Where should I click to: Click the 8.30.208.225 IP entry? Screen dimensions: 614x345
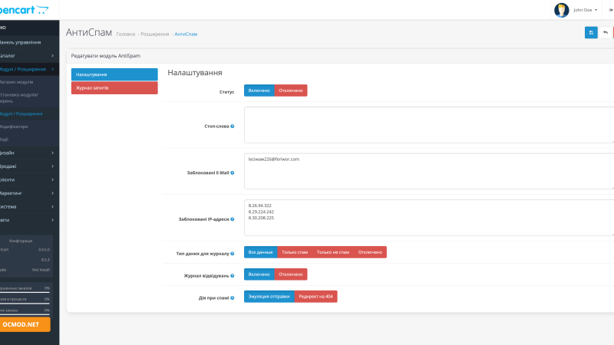(261, 218)
